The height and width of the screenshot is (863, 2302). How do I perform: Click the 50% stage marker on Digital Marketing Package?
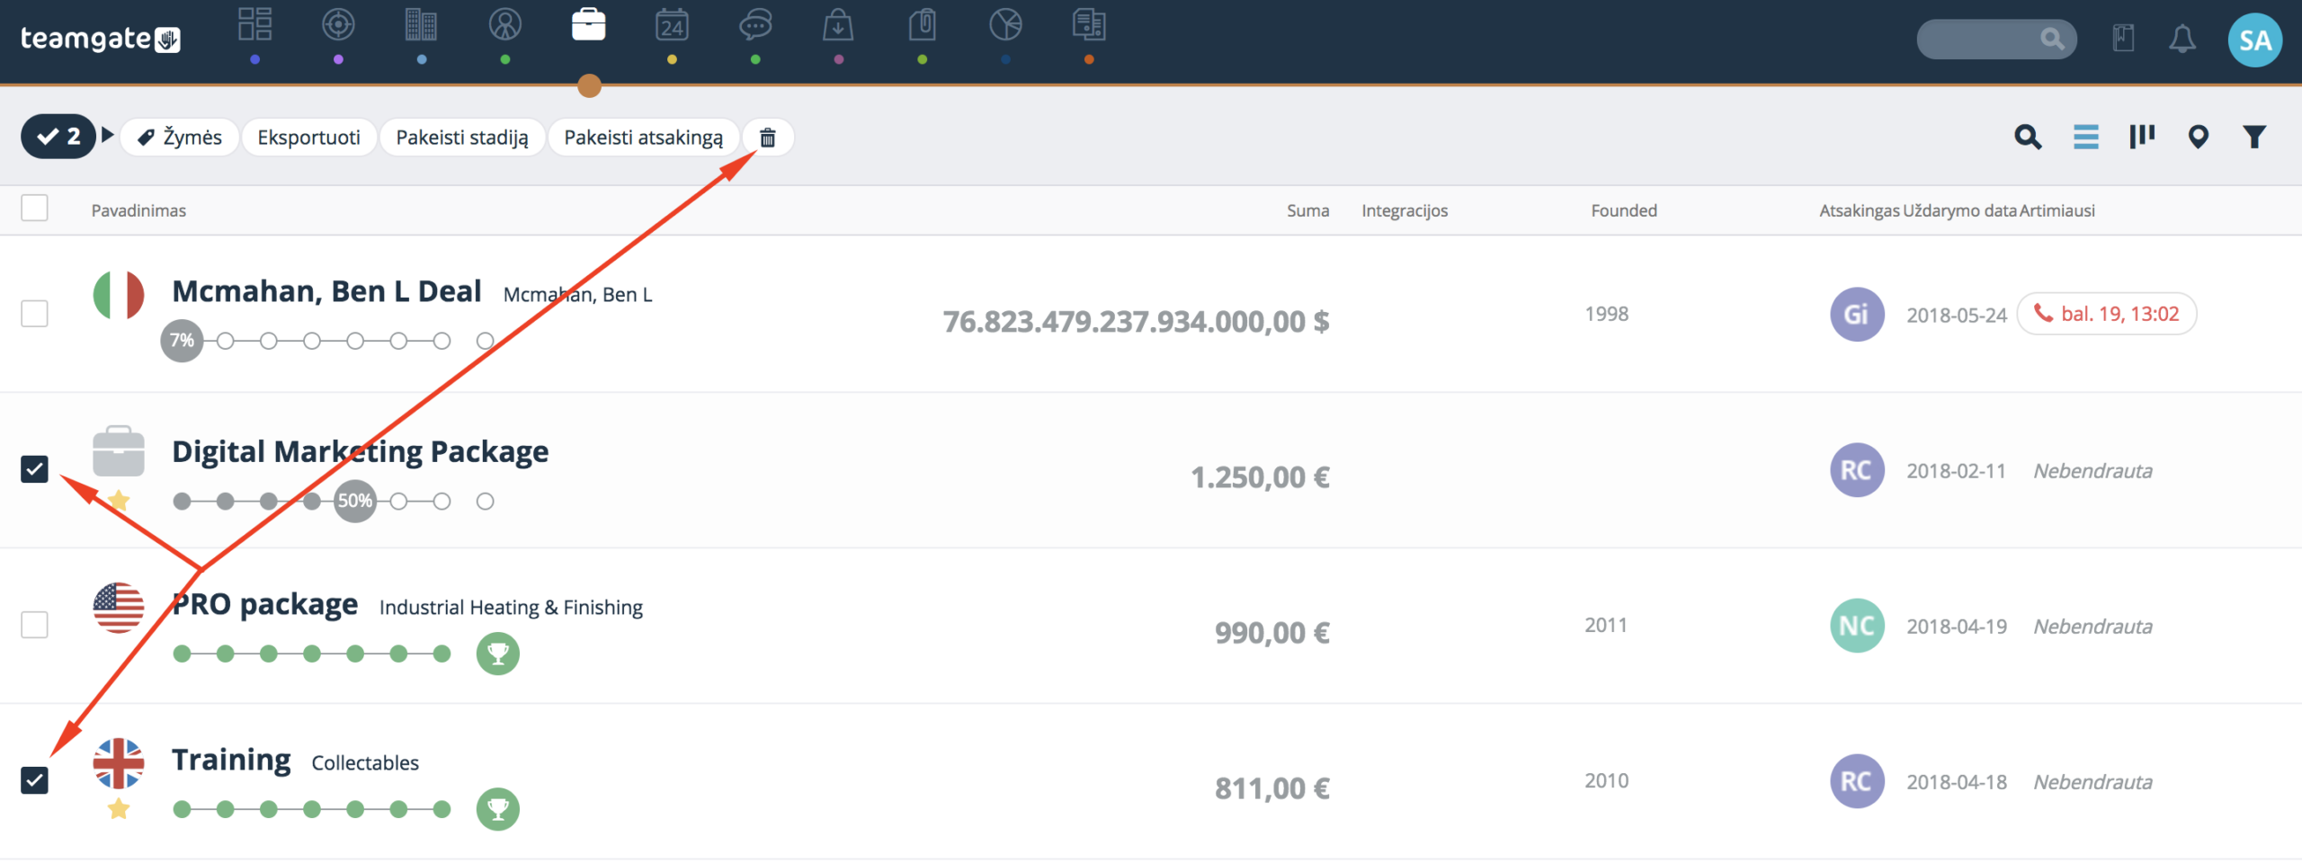(x=355, y=501)
